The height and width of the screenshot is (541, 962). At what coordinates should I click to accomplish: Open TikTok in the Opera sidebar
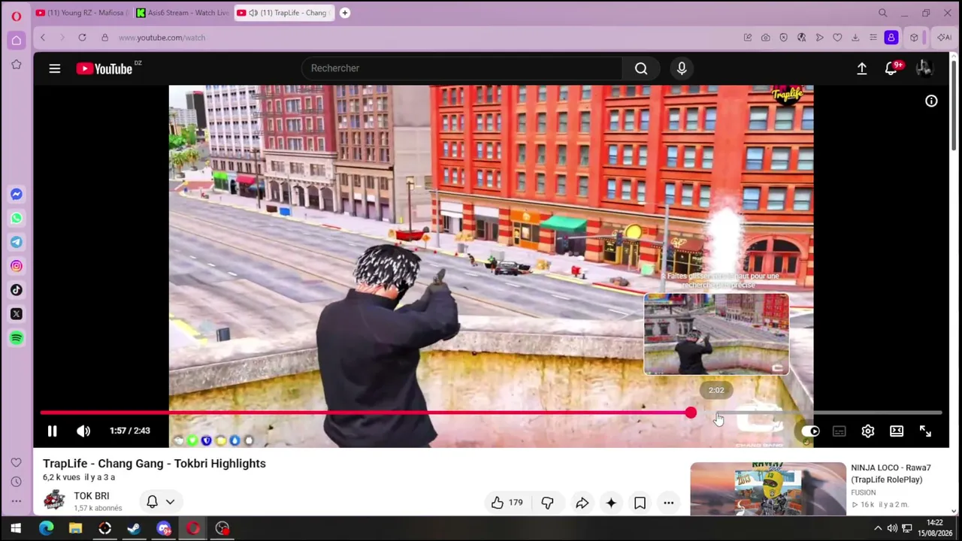pos(16,290)
